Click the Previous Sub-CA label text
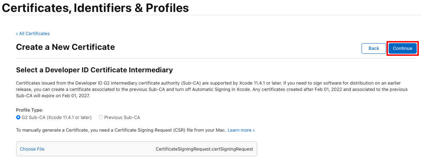 122,118
